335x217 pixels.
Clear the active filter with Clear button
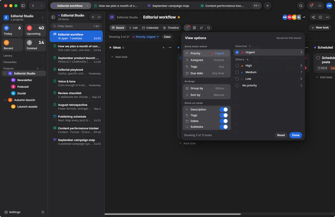167,37
